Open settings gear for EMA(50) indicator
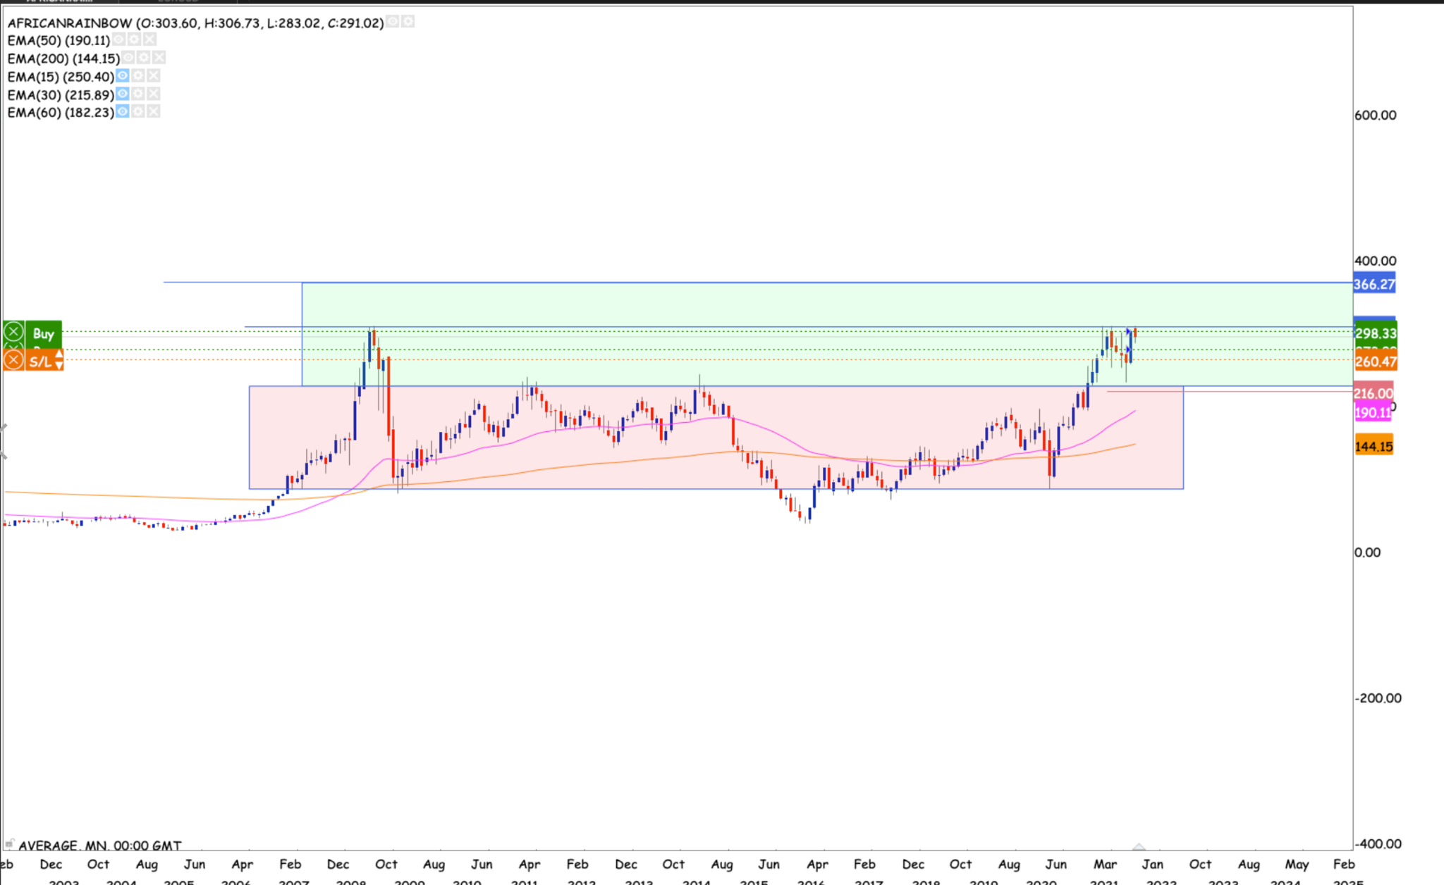The image size is (1444, 885). pyautogui.click(x=134, y=40)
